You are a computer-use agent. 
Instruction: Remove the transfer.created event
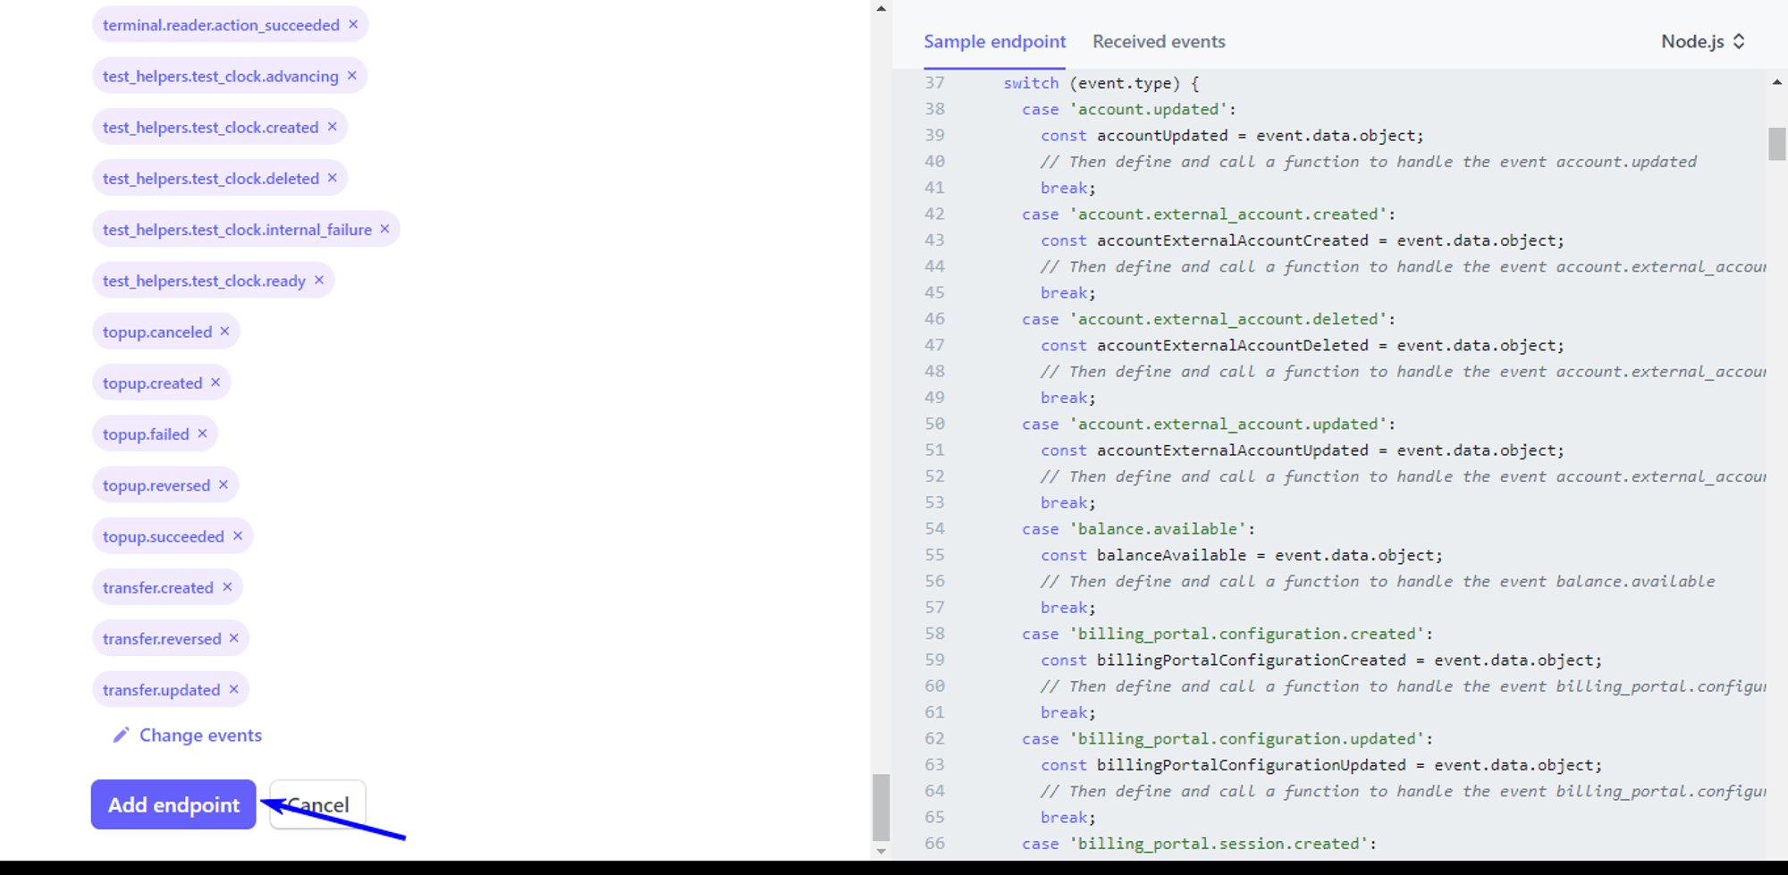227,586
